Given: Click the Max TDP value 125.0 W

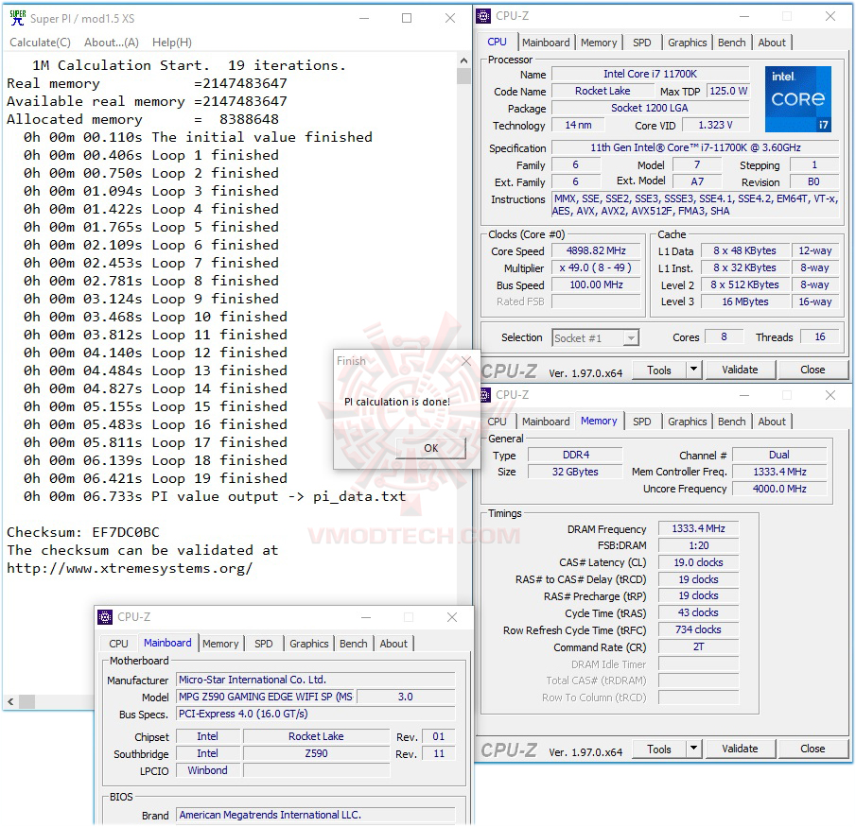Looking at the screenshot, I should [728, 91].
